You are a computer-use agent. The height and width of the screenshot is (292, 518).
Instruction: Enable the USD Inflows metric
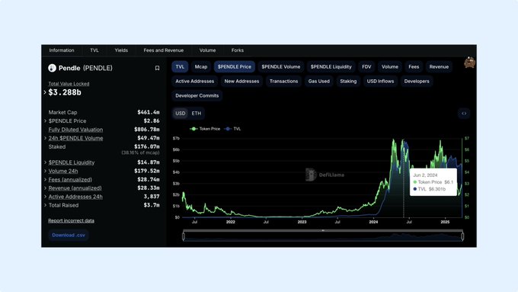pos(380,82)
